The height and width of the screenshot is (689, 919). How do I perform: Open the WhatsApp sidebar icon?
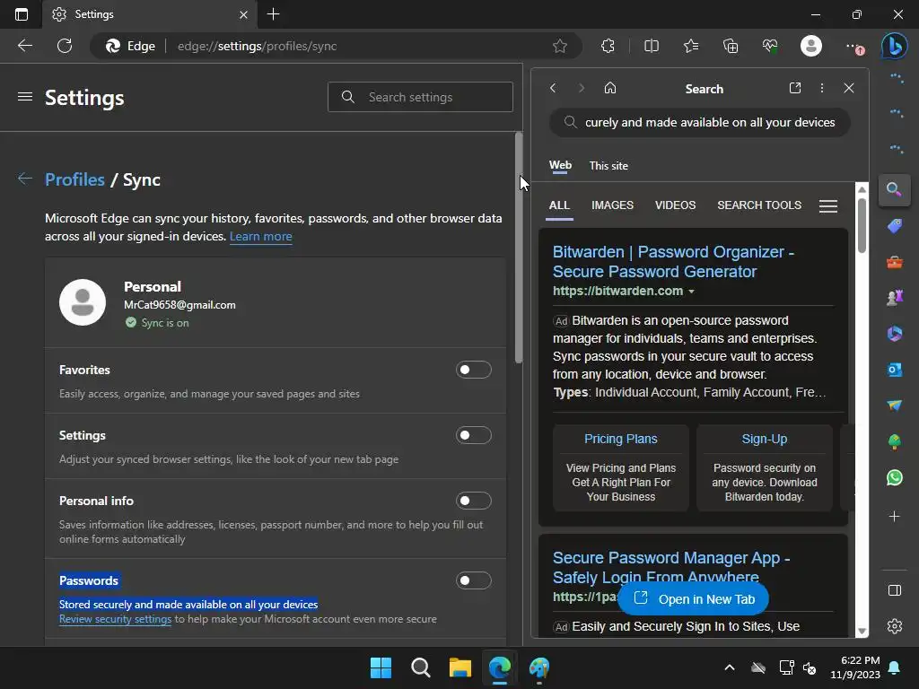(895, 477)
